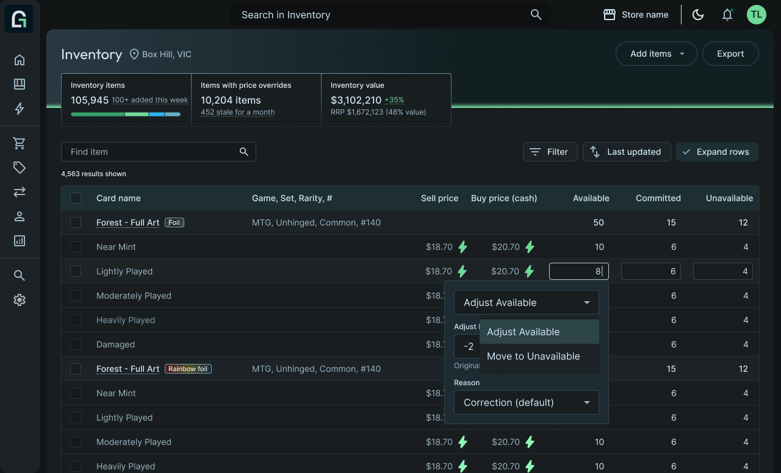The width and height of the screenshot is (781, 473).
Task: Choose Adjust Available in dropdown list
Action: (x=523, y=332)
